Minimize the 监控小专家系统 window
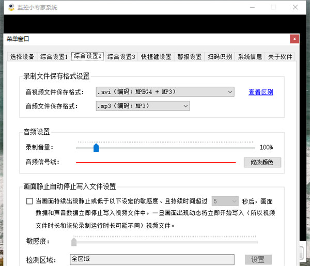This screenshot has height=266, width=310. pos(252,7)
